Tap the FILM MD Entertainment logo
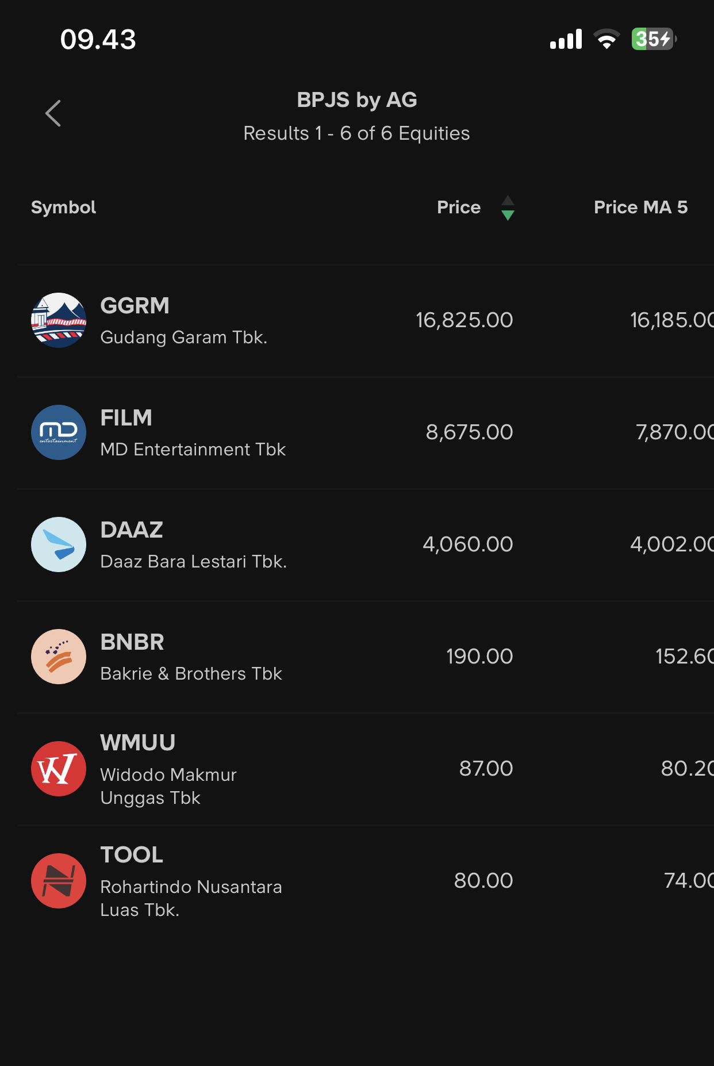This screenshot has width=714, height=1066. coord(59,432)
